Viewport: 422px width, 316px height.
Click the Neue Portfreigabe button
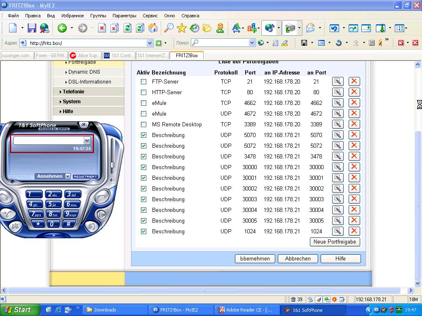[335, 242]
